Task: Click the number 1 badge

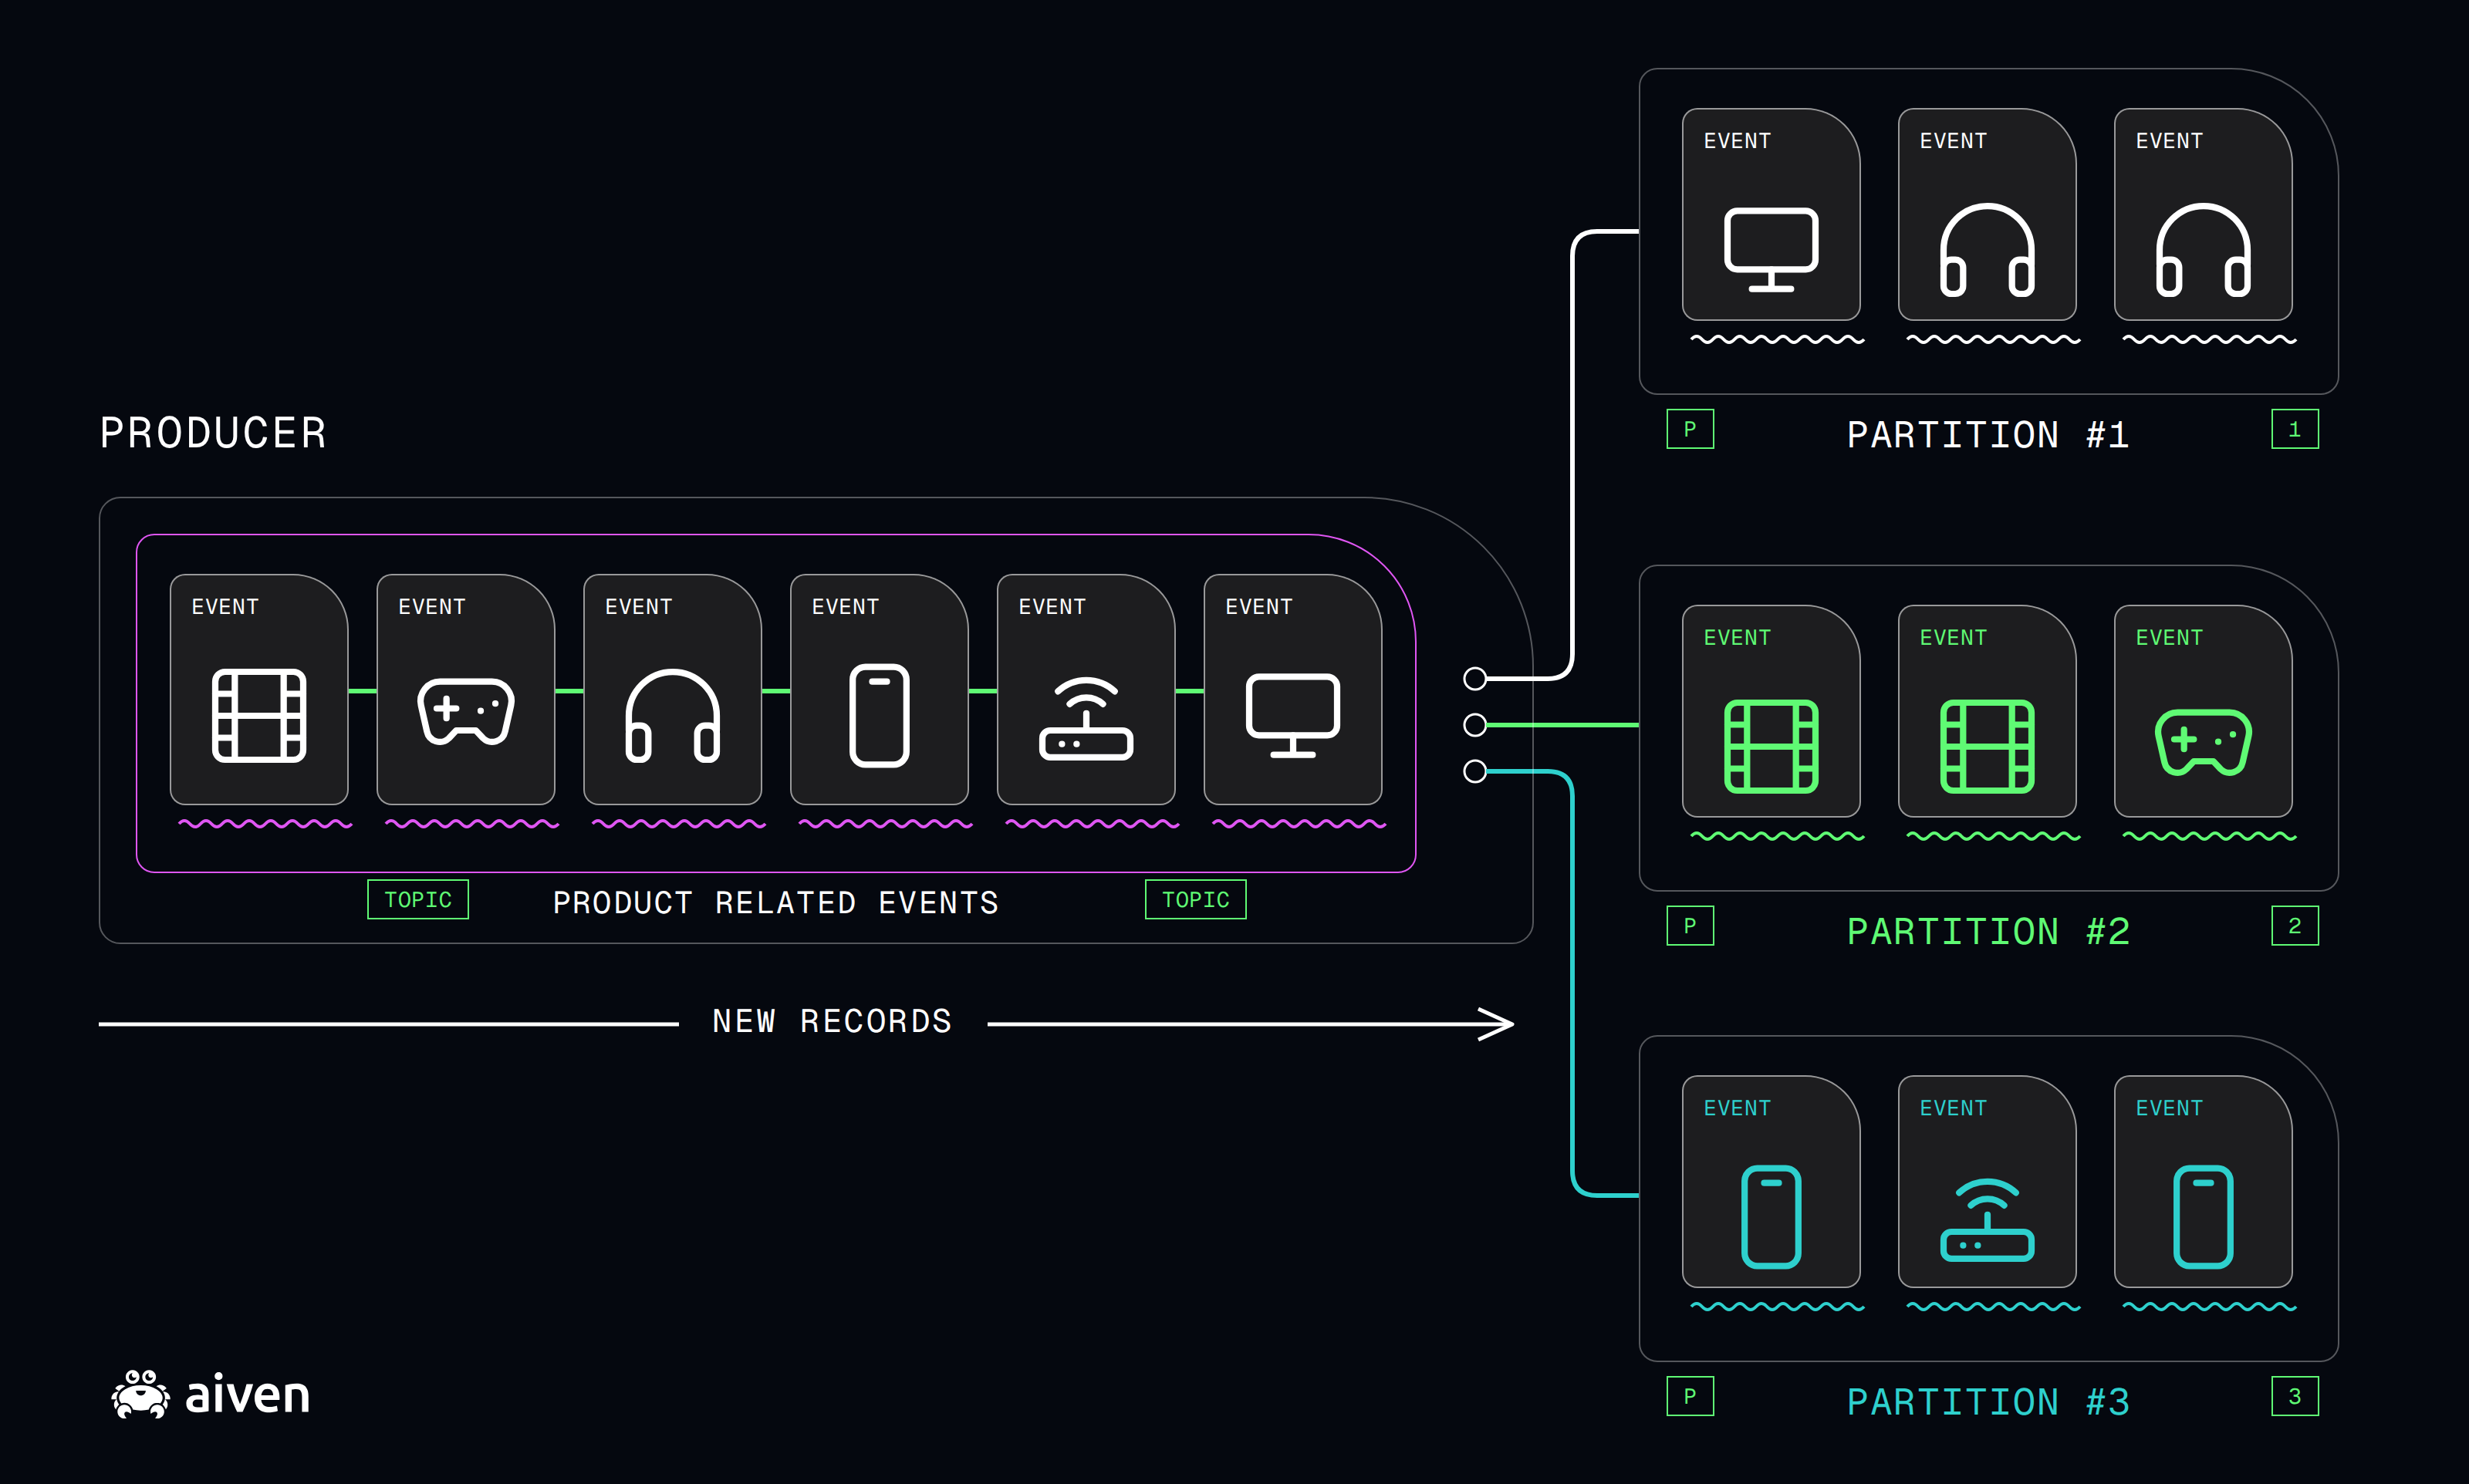Action: click(x=2295, y=429)
